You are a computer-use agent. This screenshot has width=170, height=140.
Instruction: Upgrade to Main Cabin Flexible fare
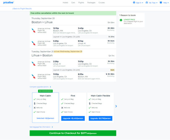pos(100,118)
